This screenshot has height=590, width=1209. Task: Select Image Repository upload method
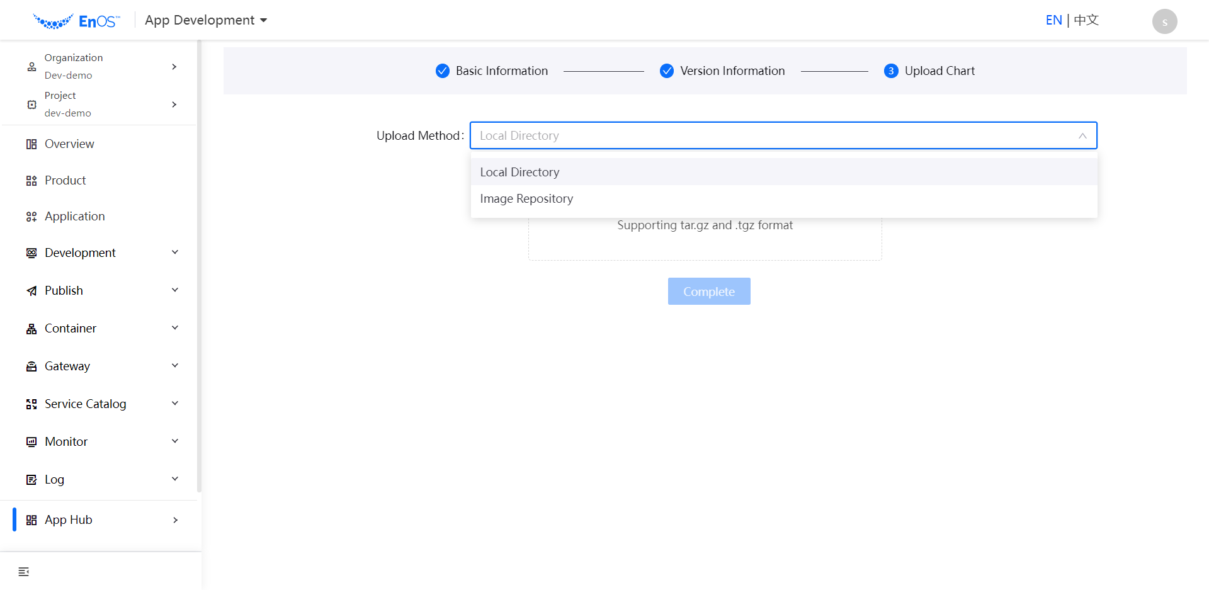(x=526, y=199)
